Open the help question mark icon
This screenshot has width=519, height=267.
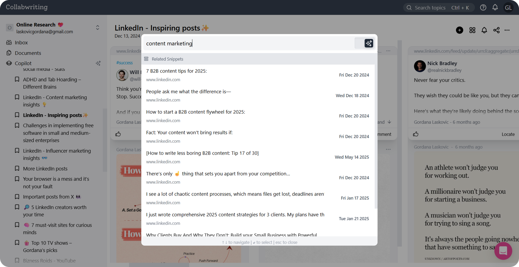pyautogui.click(x=483, y=8)
